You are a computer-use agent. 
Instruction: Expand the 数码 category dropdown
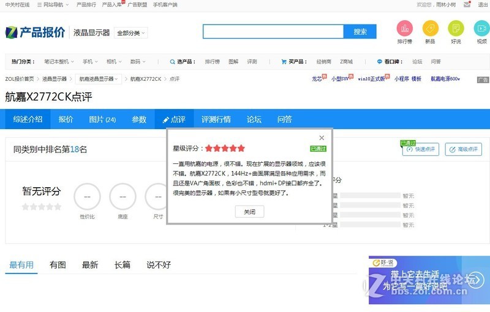click(x=138, y=62)
